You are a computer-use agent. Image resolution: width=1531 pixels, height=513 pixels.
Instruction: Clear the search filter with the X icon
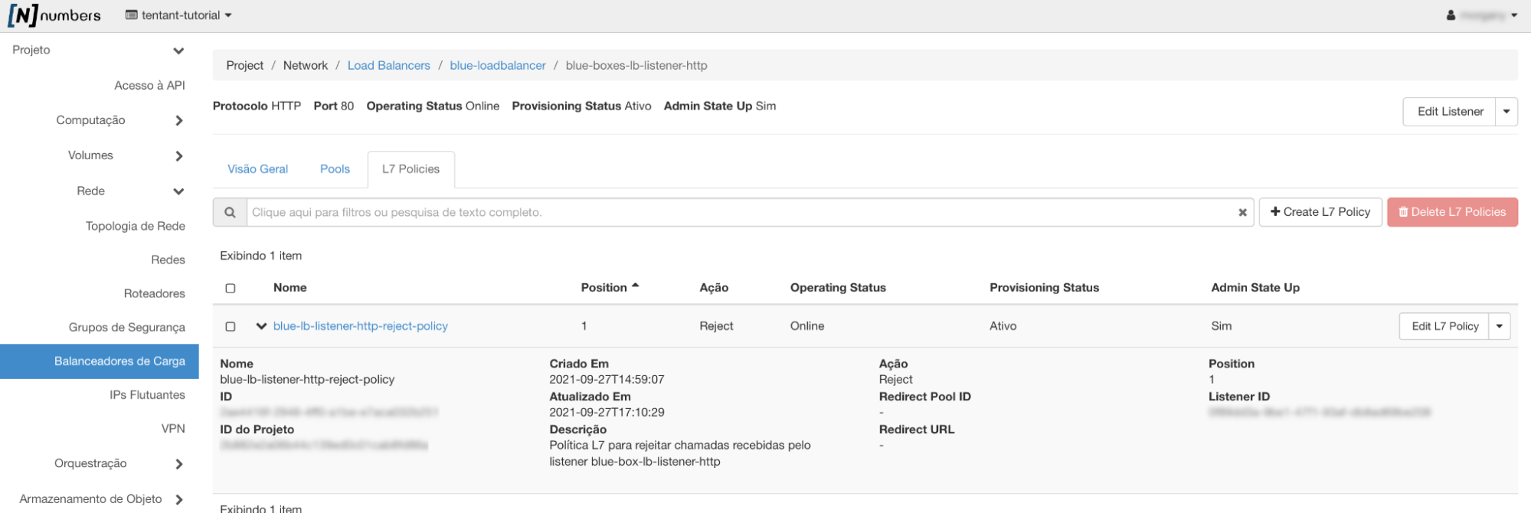(1242, 213)
